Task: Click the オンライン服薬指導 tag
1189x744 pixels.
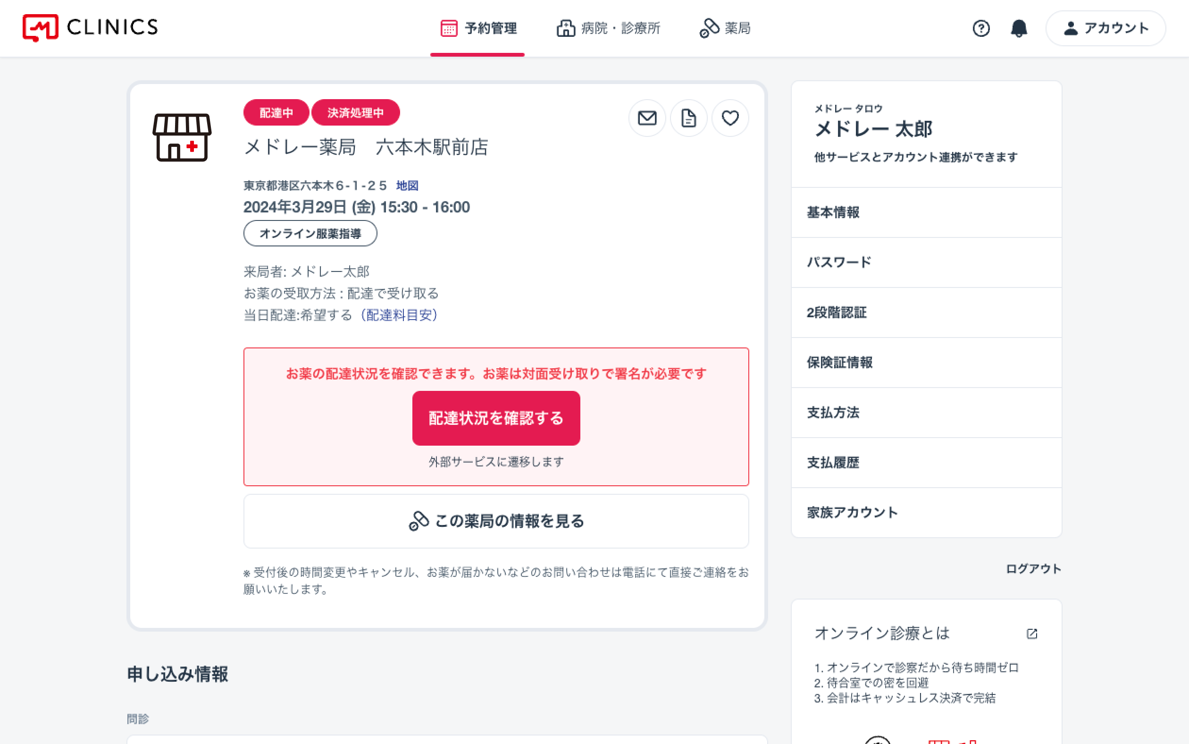Action: coord(310,233)
